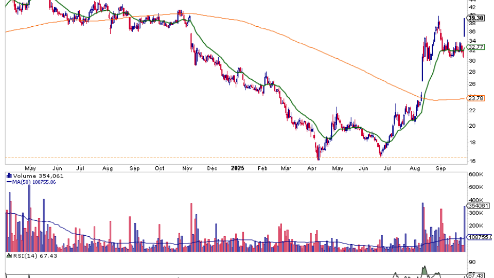
Task: Click the 354061 volume value tag
Action: coord(477,205)
